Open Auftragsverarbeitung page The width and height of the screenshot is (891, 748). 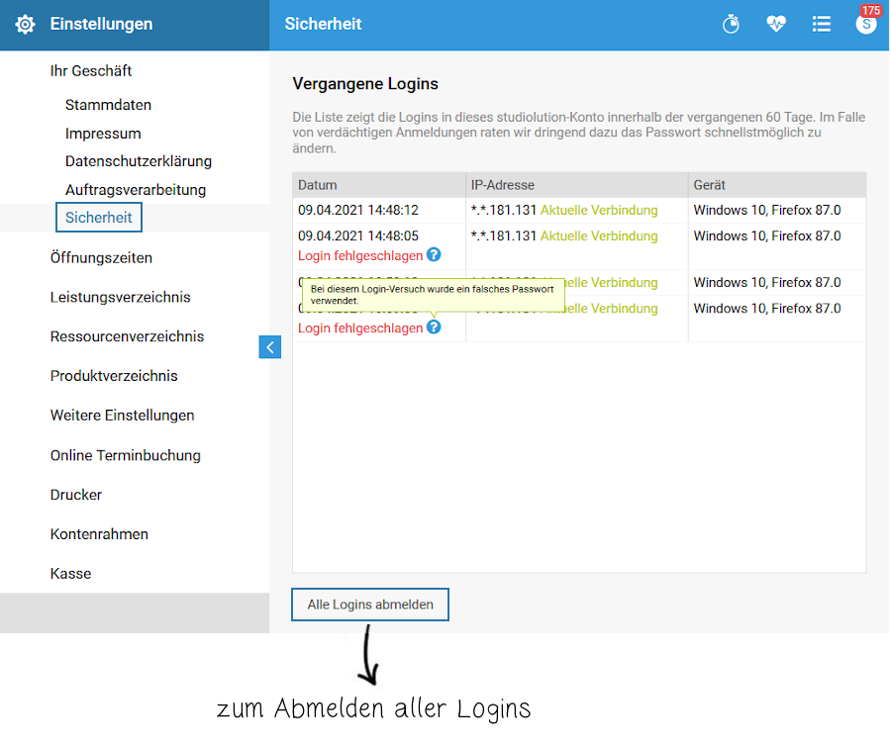136,190
